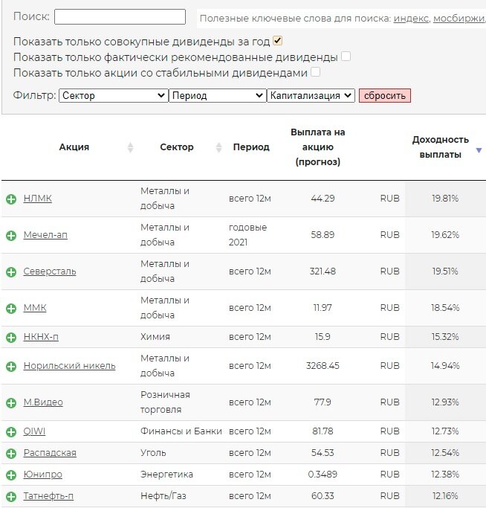
Task: Sort by Доходность выплаты arrow
Action: [x=479, y=150]
